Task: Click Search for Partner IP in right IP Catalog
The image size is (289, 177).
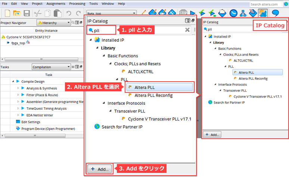Action: (x=229, y=102)
